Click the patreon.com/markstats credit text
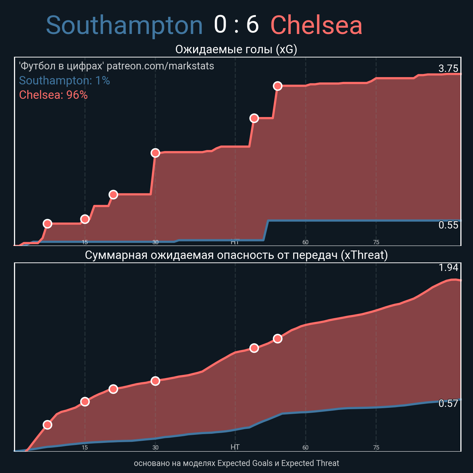 pos(160,66)
